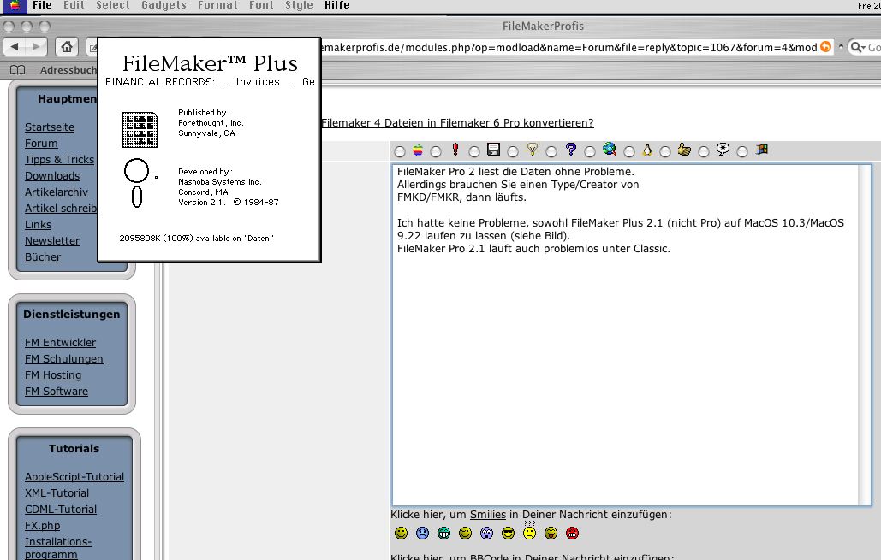The height and width of the screenshot is (560, 881).
Task: Open the Forum link in sidebar
Action: click(41, 144)
